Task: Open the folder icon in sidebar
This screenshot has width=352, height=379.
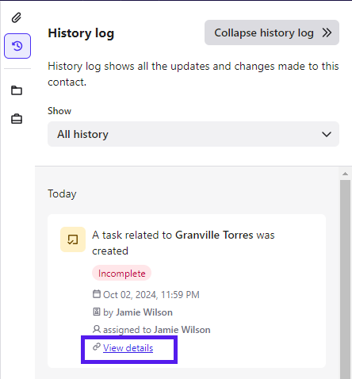Action: (17, 90)
